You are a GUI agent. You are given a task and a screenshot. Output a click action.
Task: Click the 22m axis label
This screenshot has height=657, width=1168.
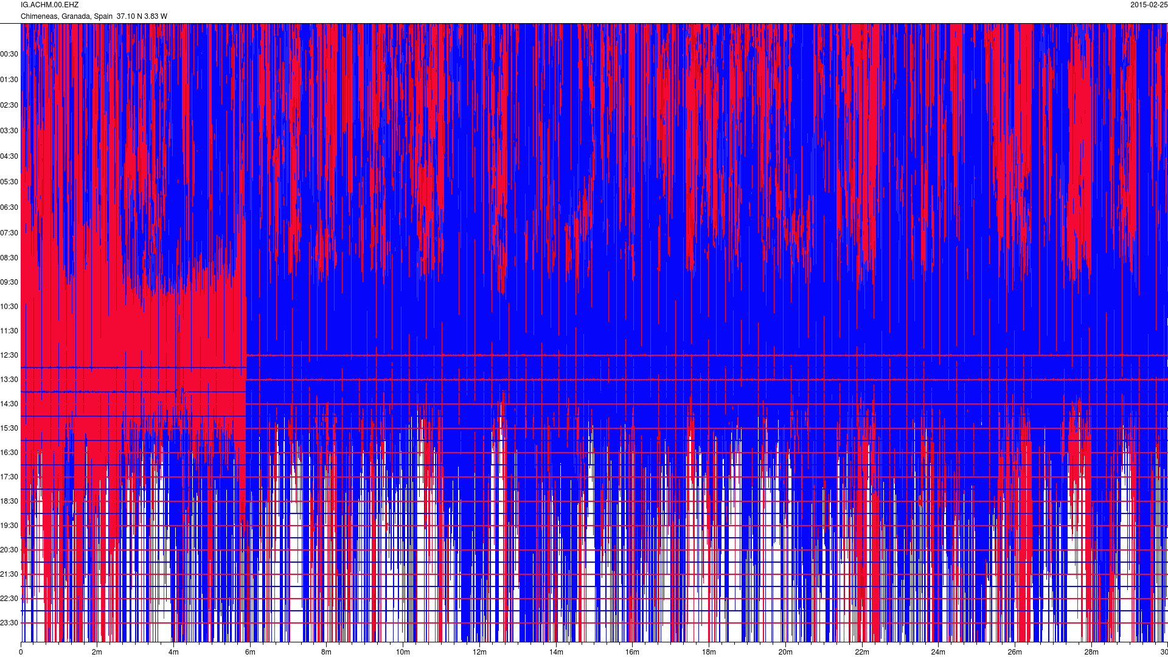[862, 652]
